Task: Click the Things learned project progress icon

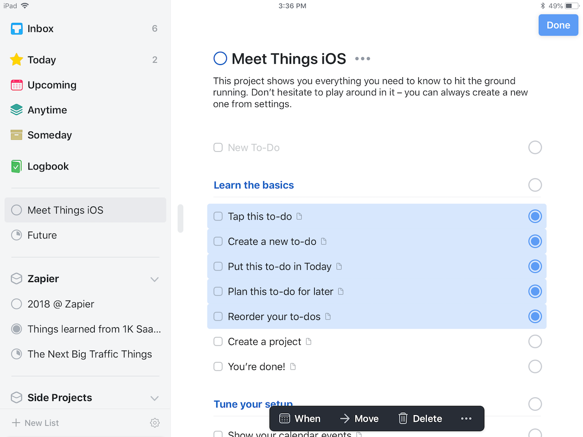Action: 17,329
